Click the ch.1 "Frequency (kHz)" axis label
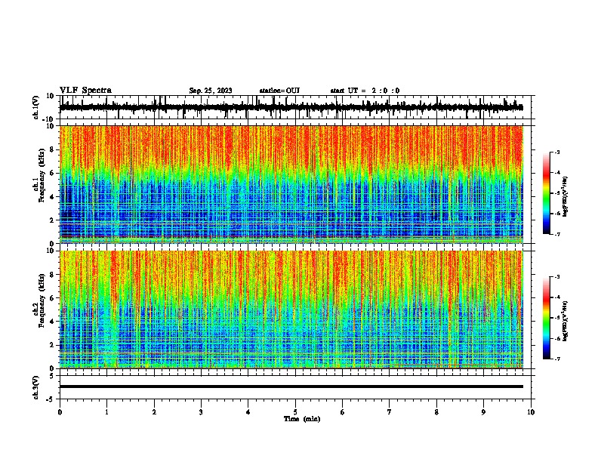This screenshot has width=598, height=462. [x=42, y=176]
